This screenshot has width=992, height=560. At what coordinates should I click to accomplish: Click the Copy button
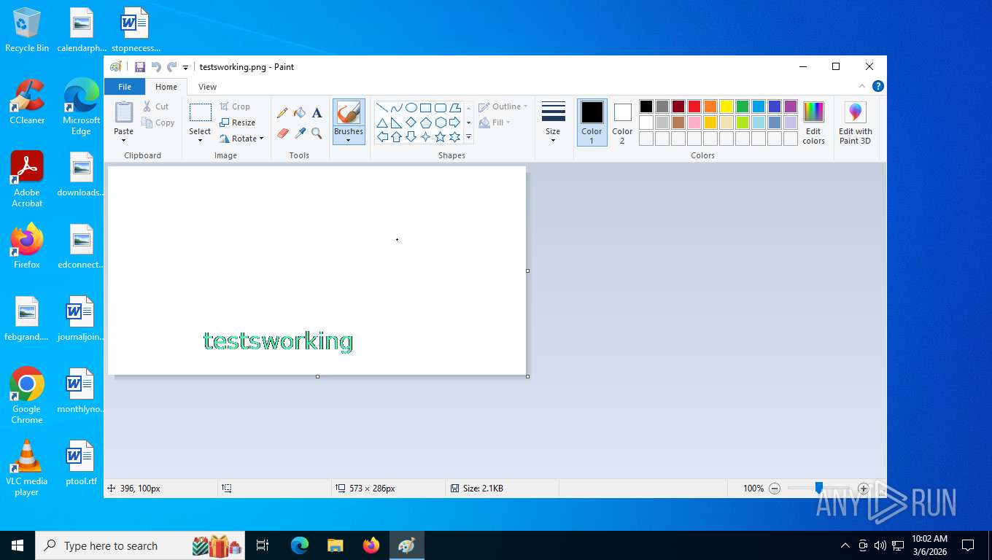(158, 122)
